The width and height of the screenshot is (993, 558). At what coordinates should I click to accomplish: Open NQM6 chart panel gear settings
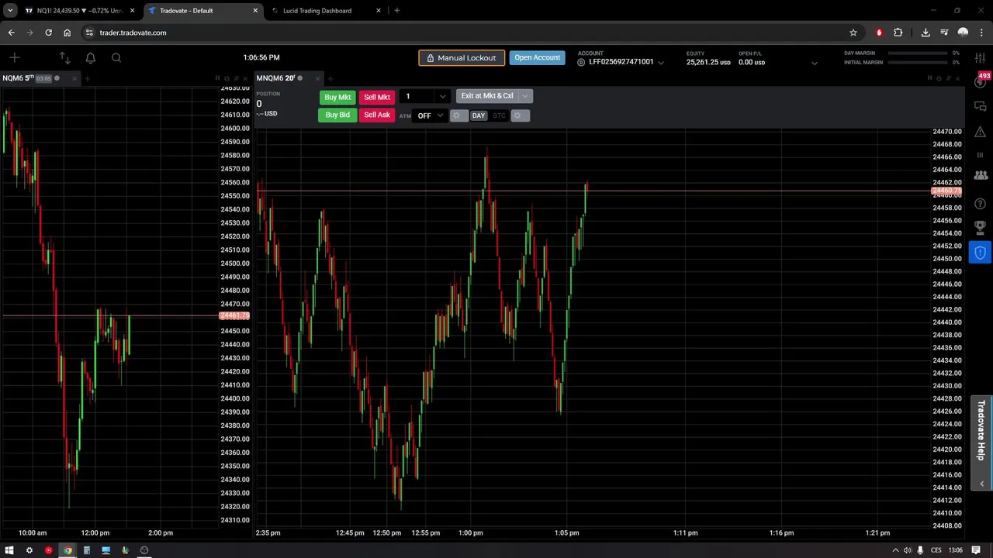pos(227,78)
